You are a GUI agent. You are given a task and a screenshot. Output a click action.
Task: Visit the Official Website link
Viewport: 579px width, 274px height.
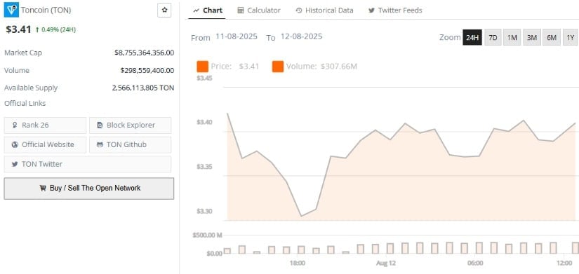pyautogui.click(x=45, y=144)
